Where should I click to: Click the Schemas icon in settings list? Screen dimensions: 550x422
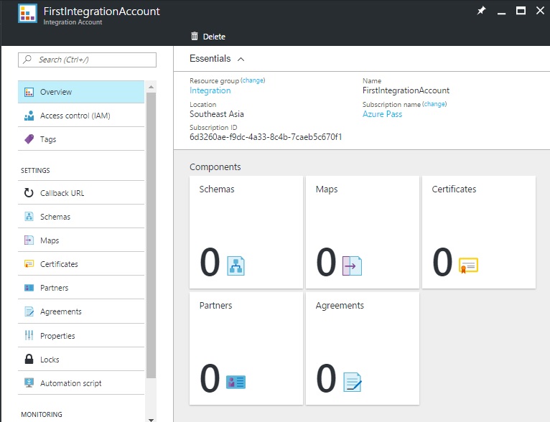(x=29, y=217)
